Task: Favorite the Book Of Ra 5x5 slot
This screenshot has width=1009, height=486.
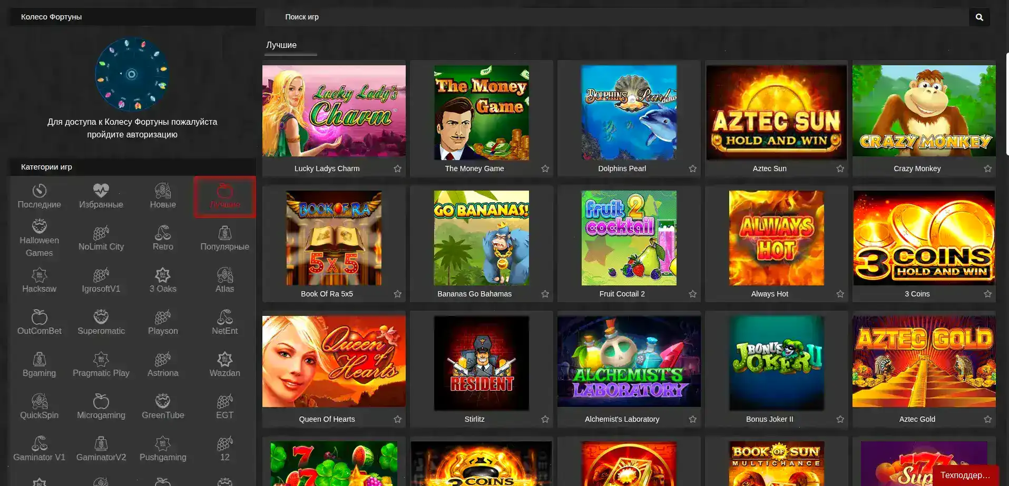Action: point(398,294)
